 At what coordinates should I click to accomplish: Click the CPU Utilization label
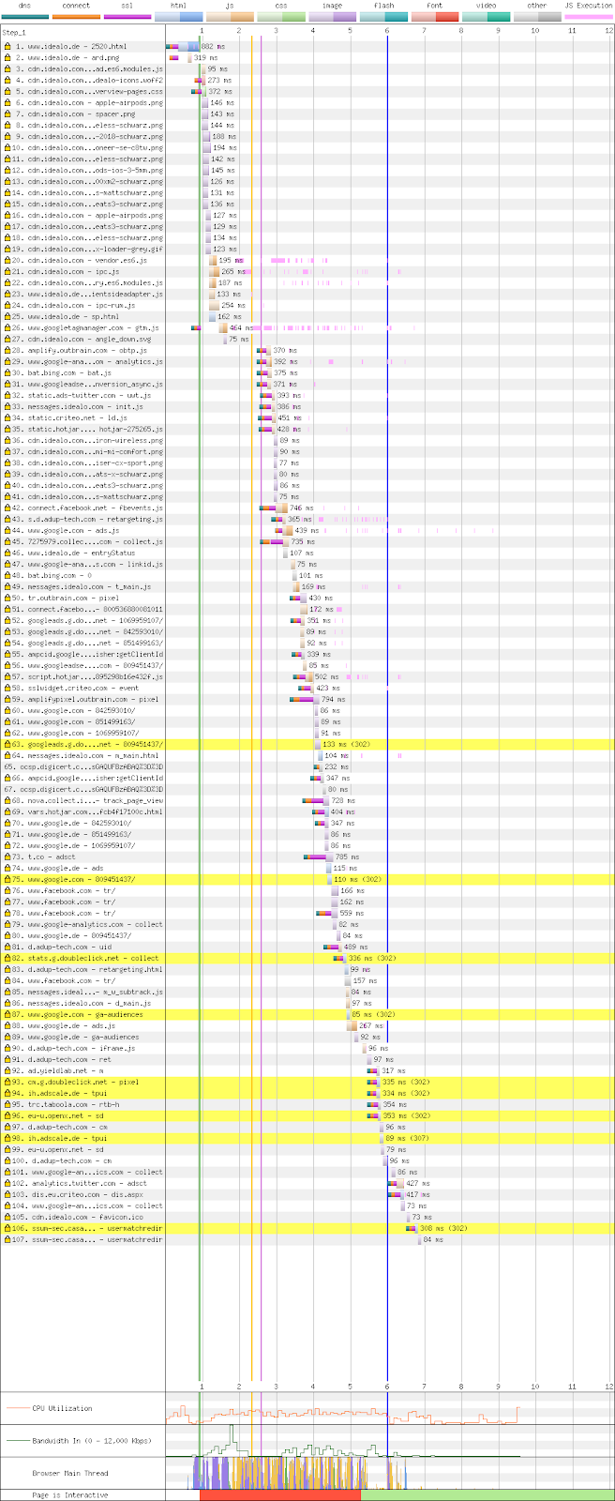tap(62, 1408)
